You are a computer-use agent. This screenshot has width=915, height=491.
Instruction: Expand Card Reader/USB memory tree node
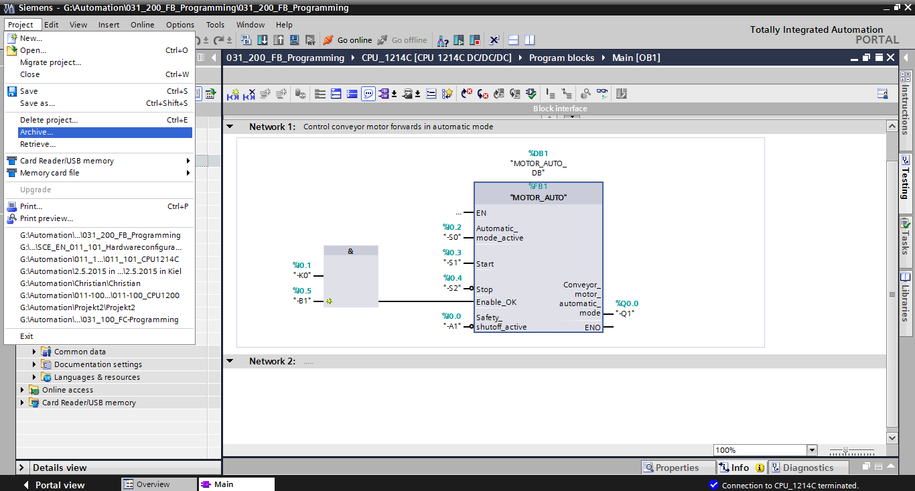[x=23, y=403]
